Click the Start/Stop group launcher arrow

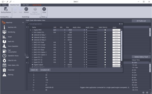click(x=40, y=17)
